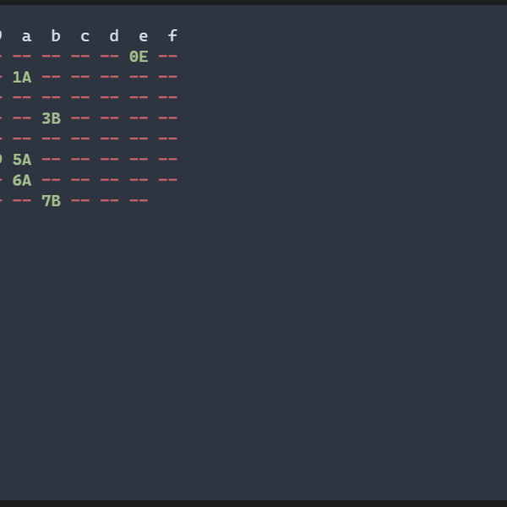Click the 3B address entry
507x507 pixels.
tap(51, 118)
